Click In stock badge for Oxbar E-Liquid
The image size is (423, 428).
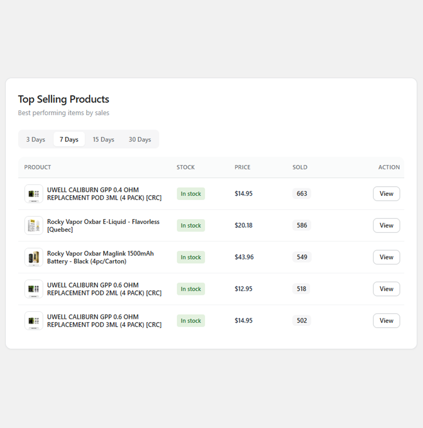click(191, 226)
